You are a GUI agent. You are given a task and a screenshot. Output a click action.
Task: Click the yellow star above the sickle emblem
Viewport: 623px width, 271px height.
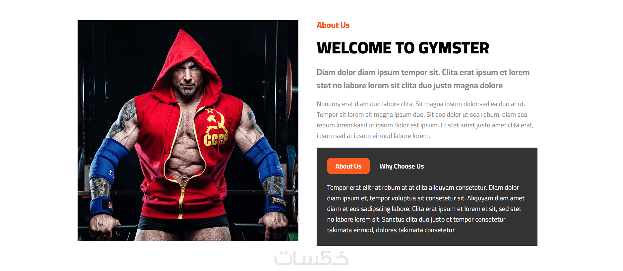(210, 110)
